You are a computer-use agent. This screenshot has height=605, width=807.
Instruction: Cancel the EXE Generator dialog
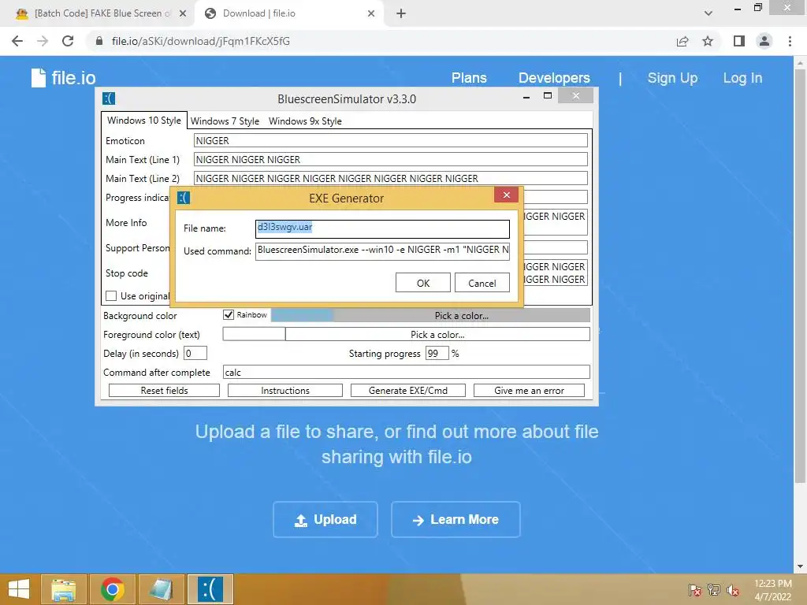point(482,283)
